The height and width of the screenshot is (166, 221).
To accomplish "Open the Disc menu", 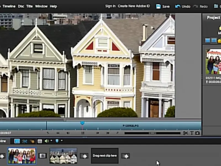I will (21, 6).
